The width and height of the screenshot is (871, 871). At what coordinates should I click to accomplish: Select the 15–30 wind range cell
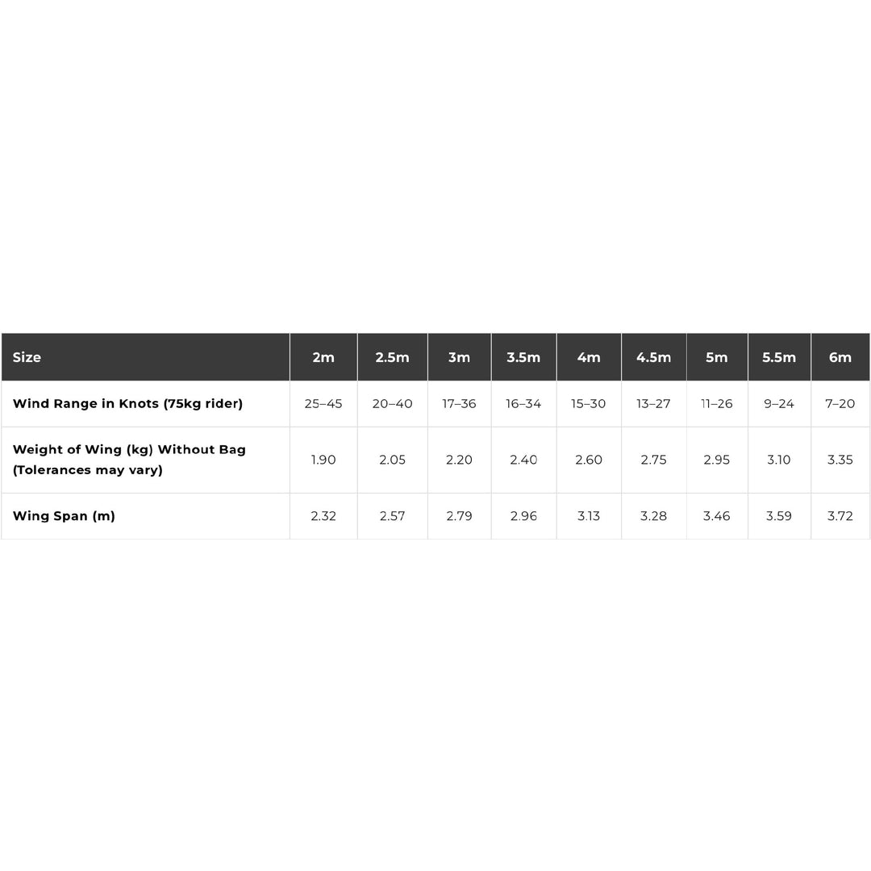(x=589, y=404)
